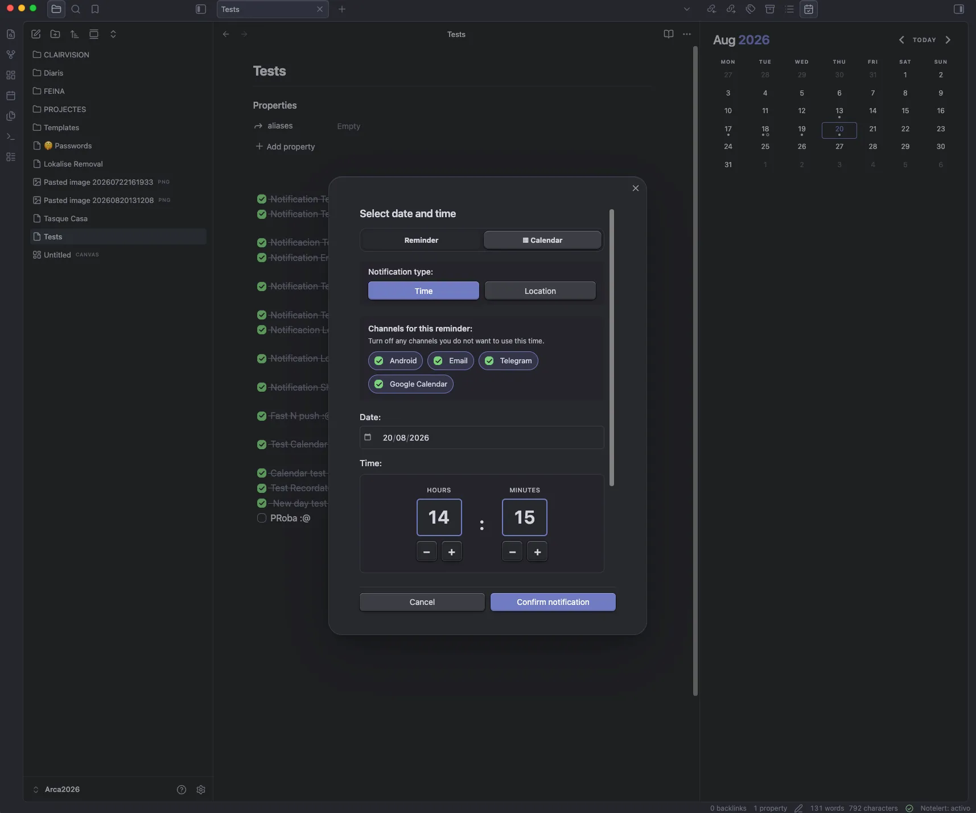This screenshot has width=976, height=813.
Task: Open outgoing links panel icon
Action: 731,9
